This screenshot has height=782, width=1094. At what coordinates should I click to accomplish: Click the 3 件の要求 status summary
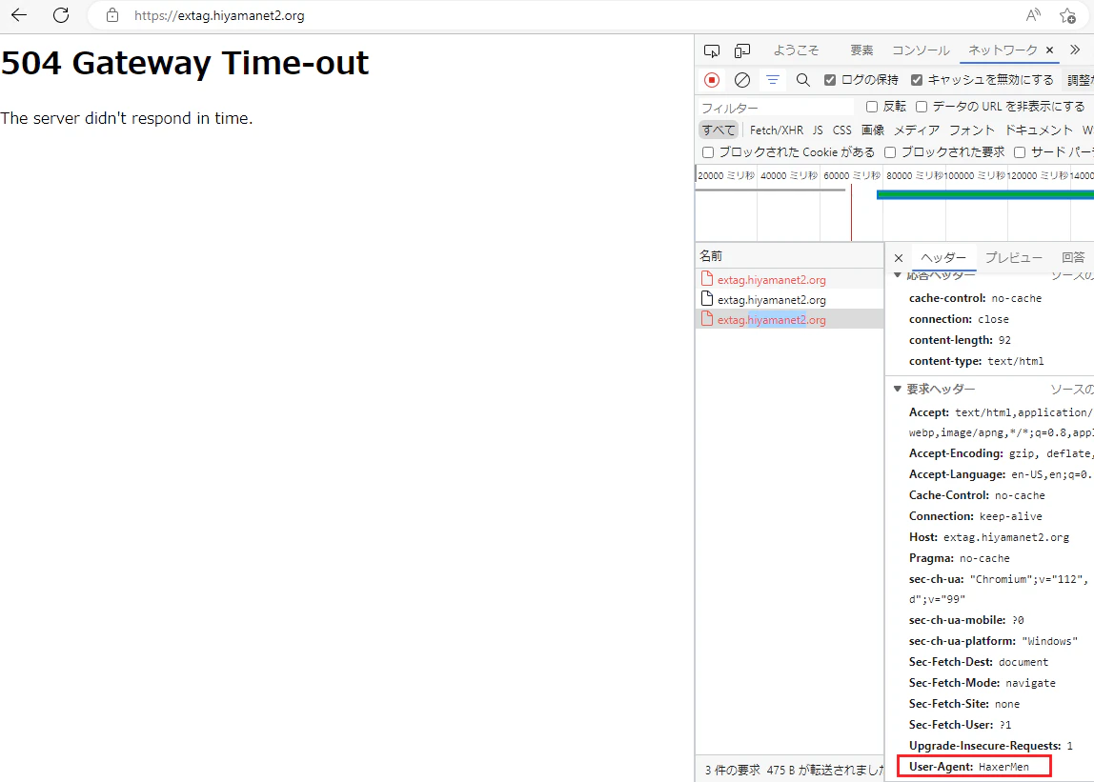[x=732, y=771]
